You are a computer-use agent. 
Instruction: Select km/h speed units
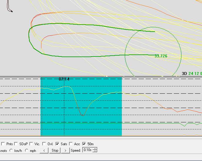pyautogui.click(x=11, y=150)
